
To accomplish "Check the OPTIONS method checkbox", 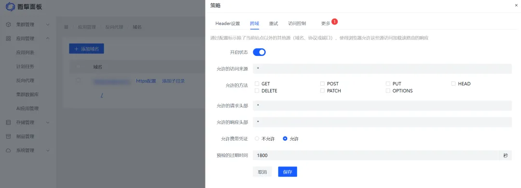I will coord(388,91).
